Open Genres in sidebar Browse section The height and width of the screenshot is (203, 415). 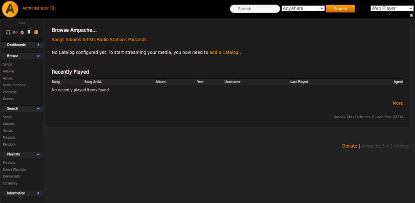pyautogui.click(x=8, y=99)
